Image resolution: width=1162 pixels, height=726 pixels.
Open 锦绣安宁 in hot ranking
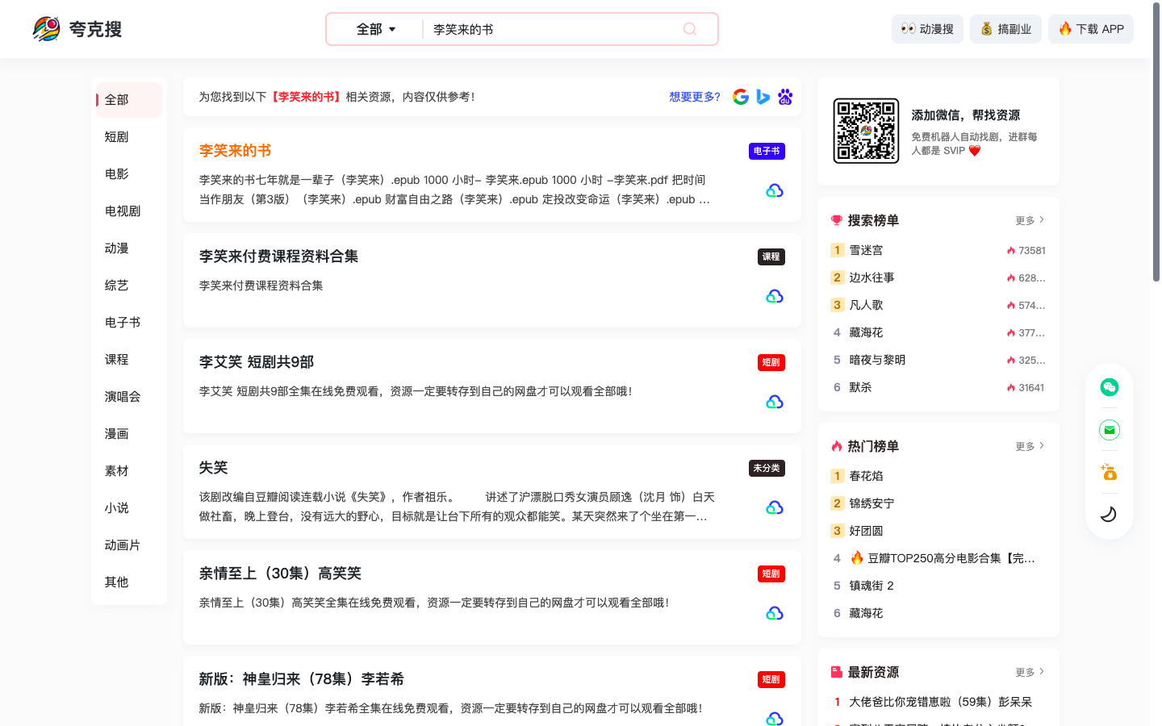coord(871,503)
